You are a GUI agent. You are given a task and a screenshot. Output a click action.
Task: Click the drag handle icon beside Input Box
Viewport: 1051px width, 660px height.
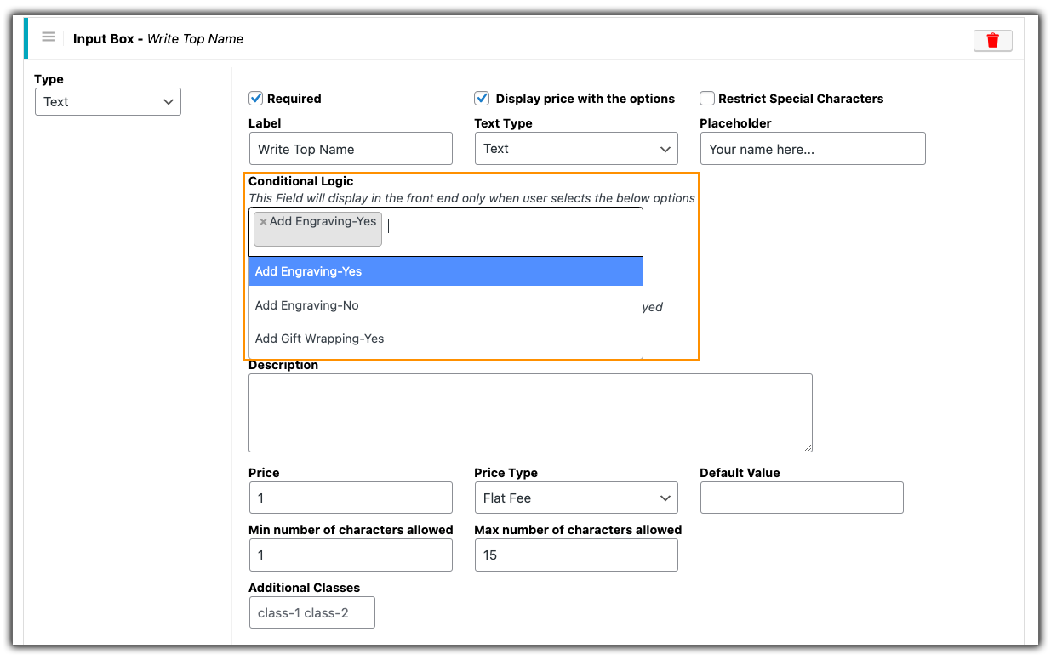(x=49, y=37)
